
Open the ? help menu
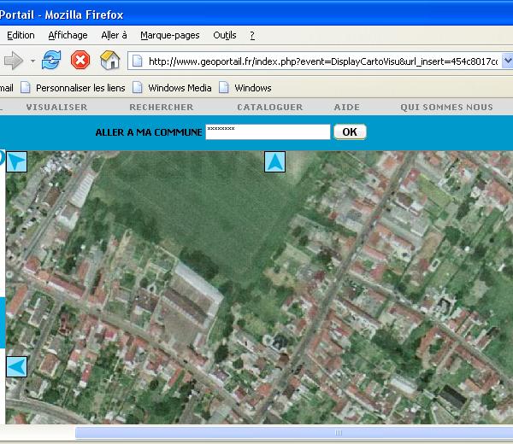pos(252,35)
